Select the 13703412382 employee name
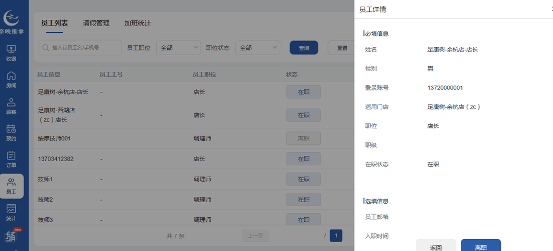The width and height of the screenshot is (553, 251). tap(56, 159)
